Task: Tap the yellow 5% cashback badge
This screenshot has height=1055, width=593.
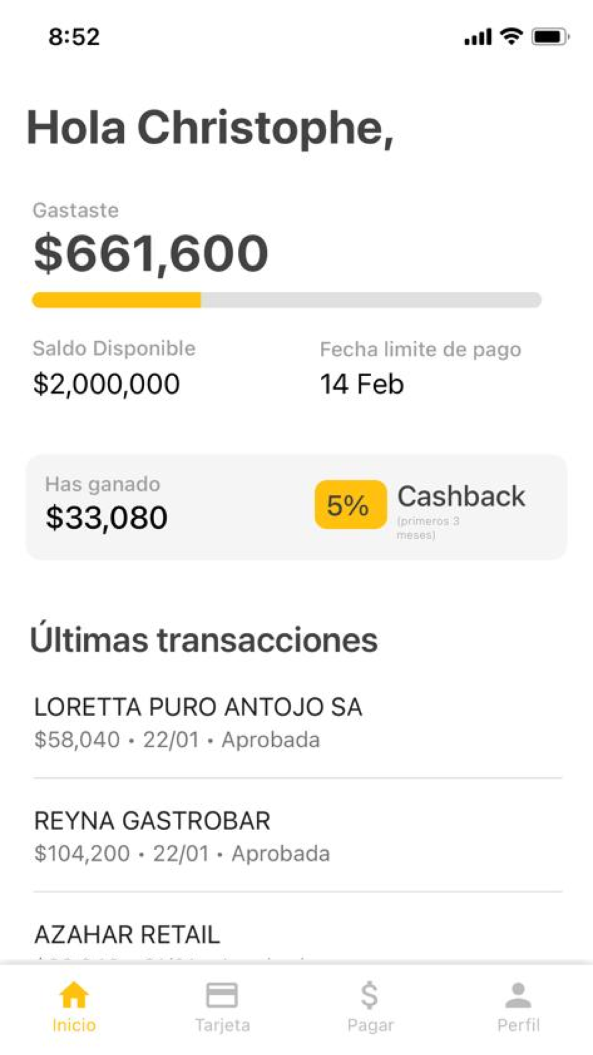Action: pyautogui.click(x=350, y=505)
